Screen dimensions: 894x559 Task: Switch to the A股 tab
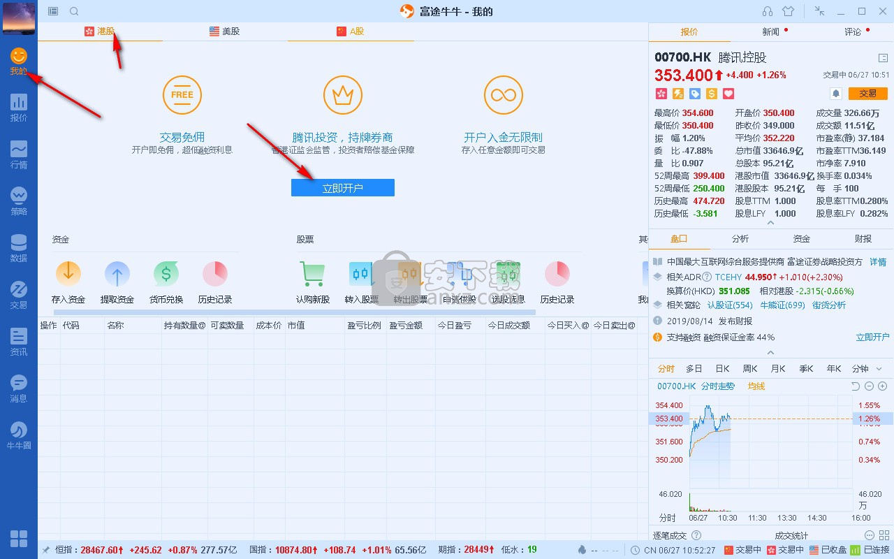click(351, 31)
